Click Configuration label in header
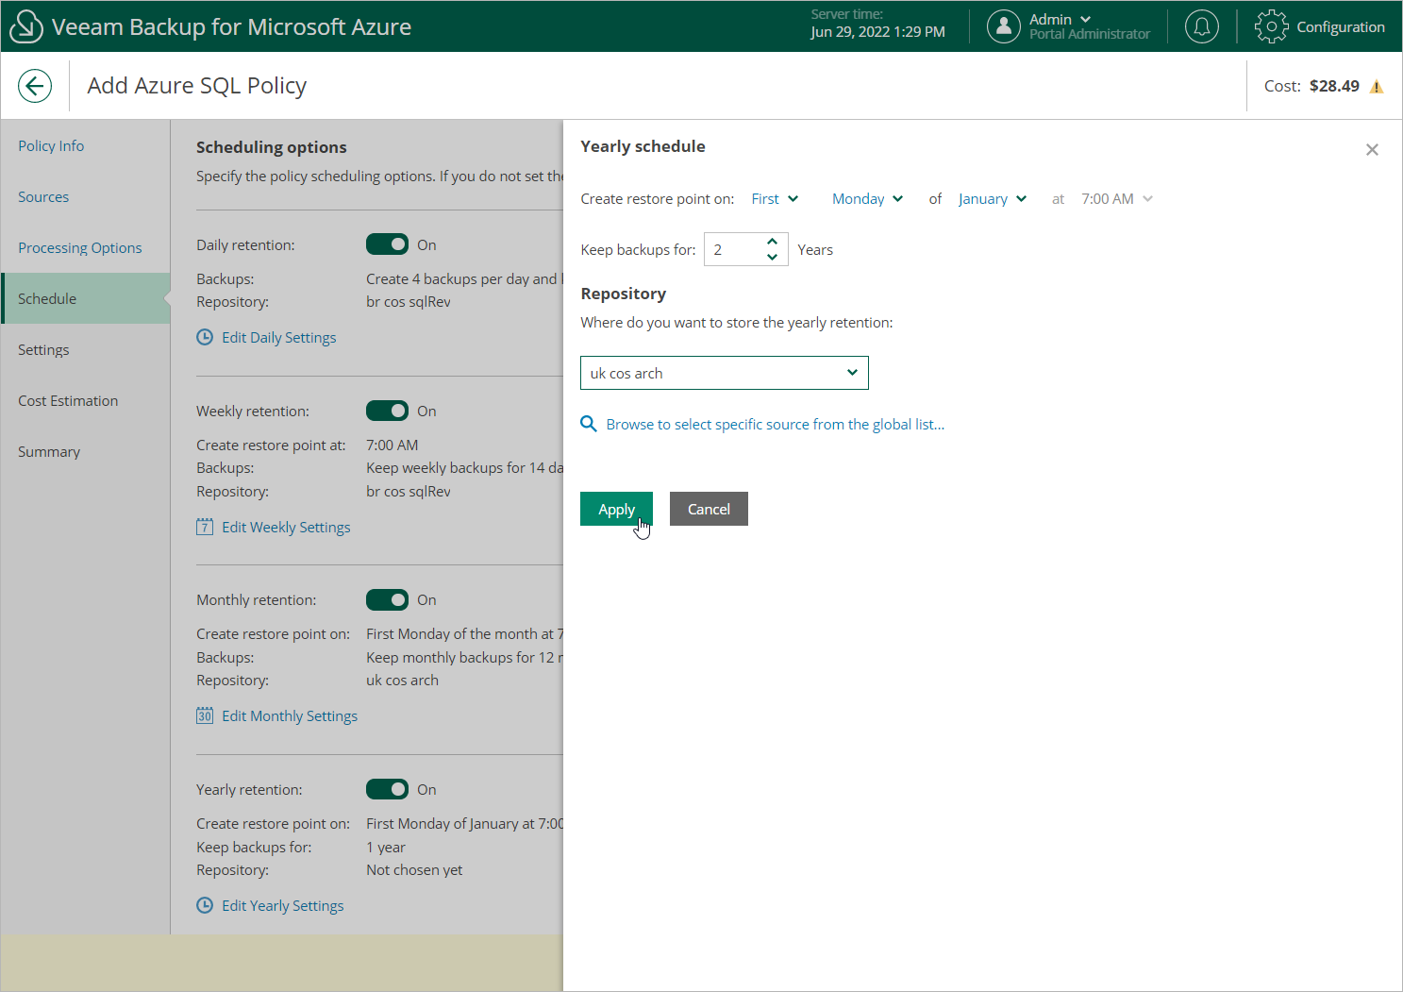 coord(1341,26)
